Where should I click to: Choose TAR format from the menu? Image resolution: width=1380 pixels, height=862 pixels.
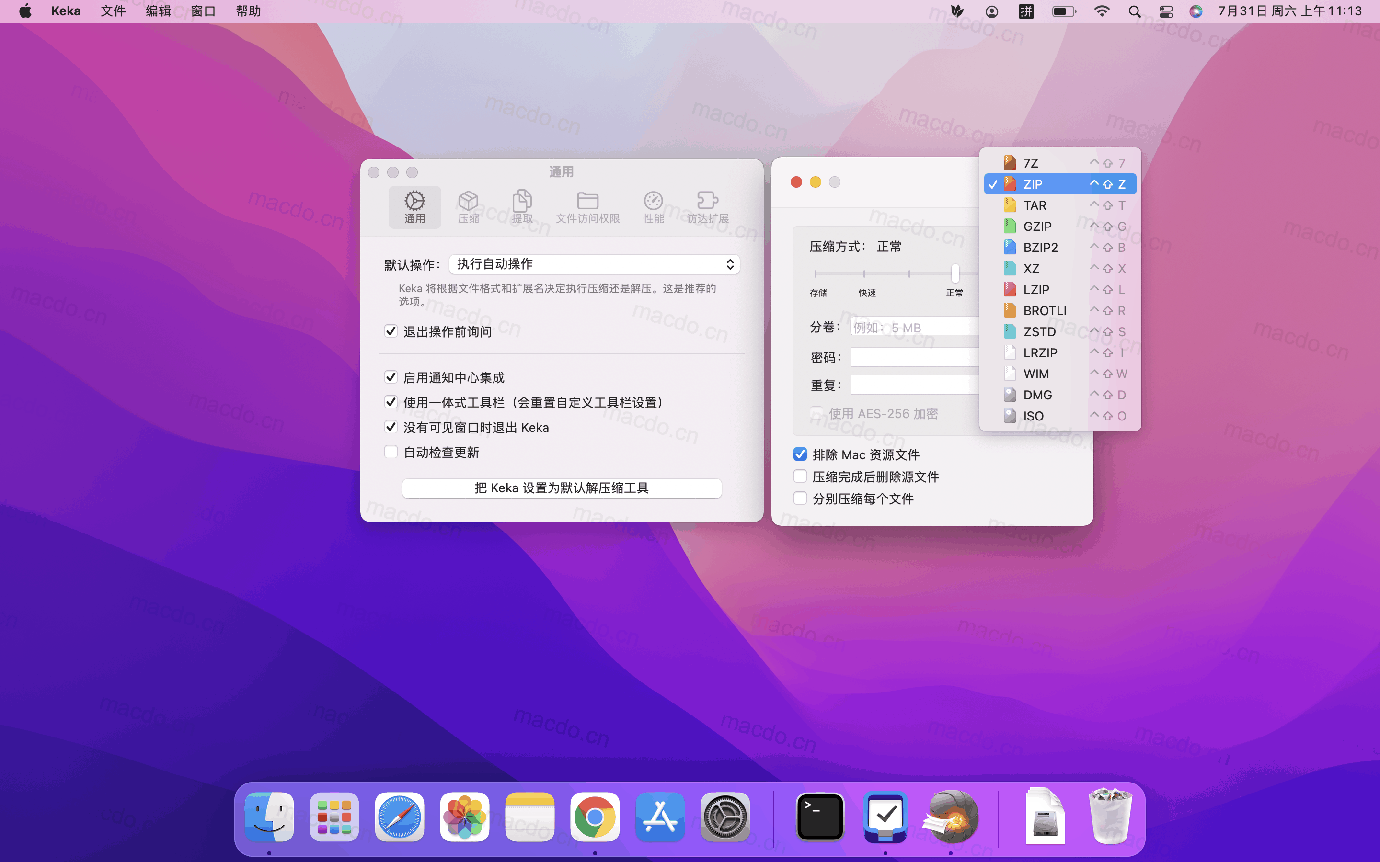[x=1060, y=205]
